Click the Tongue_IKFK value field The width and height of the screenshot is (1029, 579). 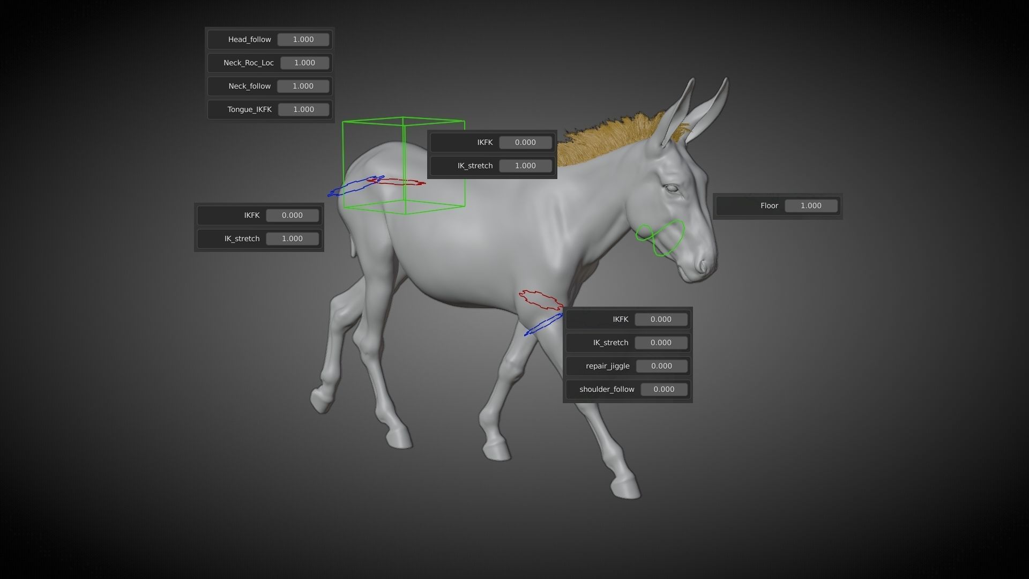point(303,109)
